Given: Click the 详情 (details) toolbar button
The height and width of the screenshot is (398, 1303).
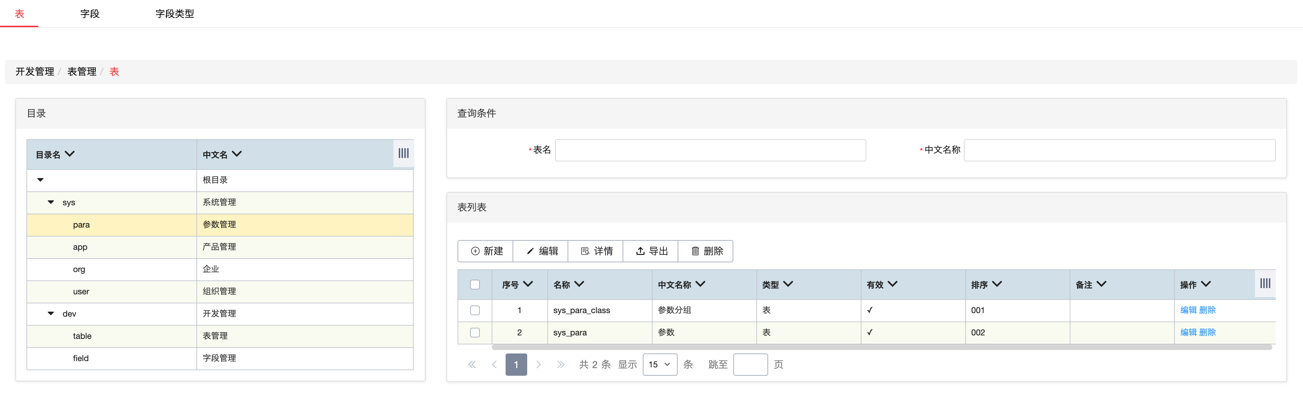Looking at the screenshot, I should 595,251.
